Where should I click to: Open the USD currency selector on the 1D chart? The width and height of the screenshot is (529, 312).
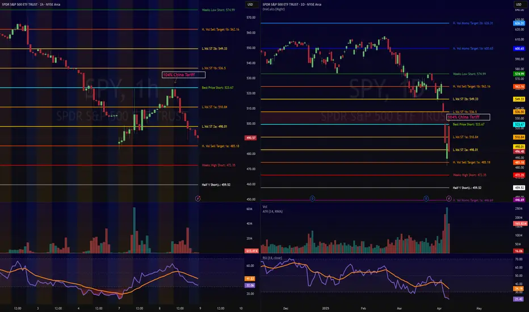click(x=519, y=5)
